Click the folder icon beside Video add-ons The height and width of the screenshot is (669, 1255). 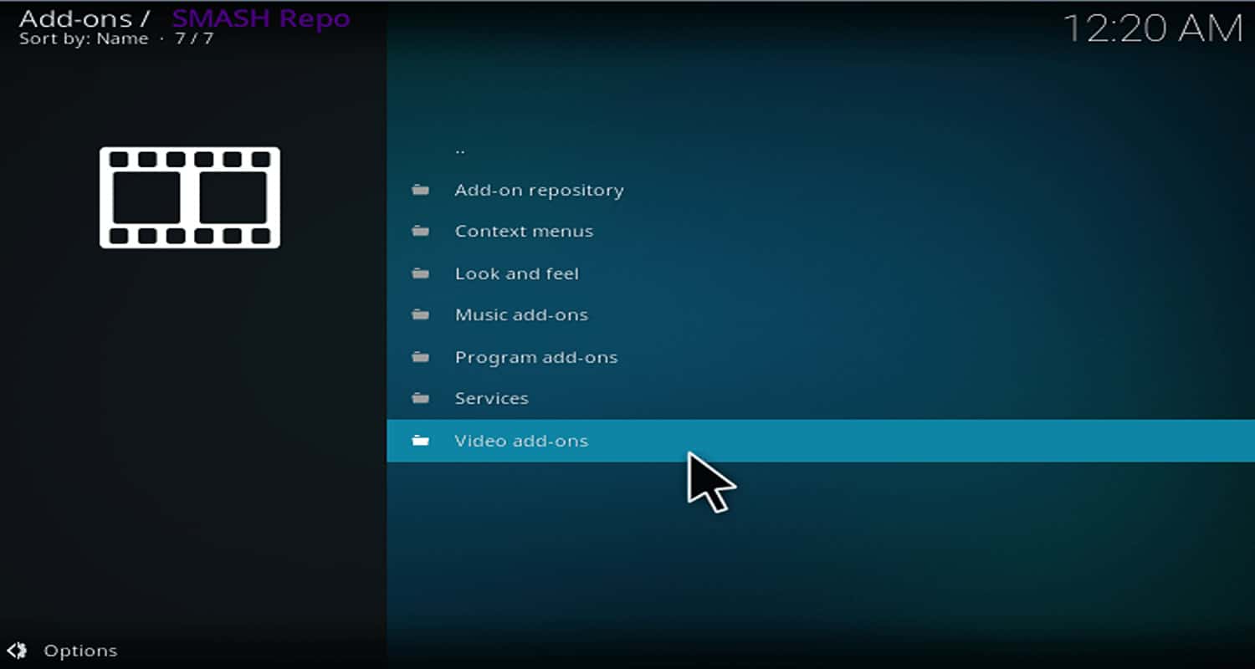(420, 441)
